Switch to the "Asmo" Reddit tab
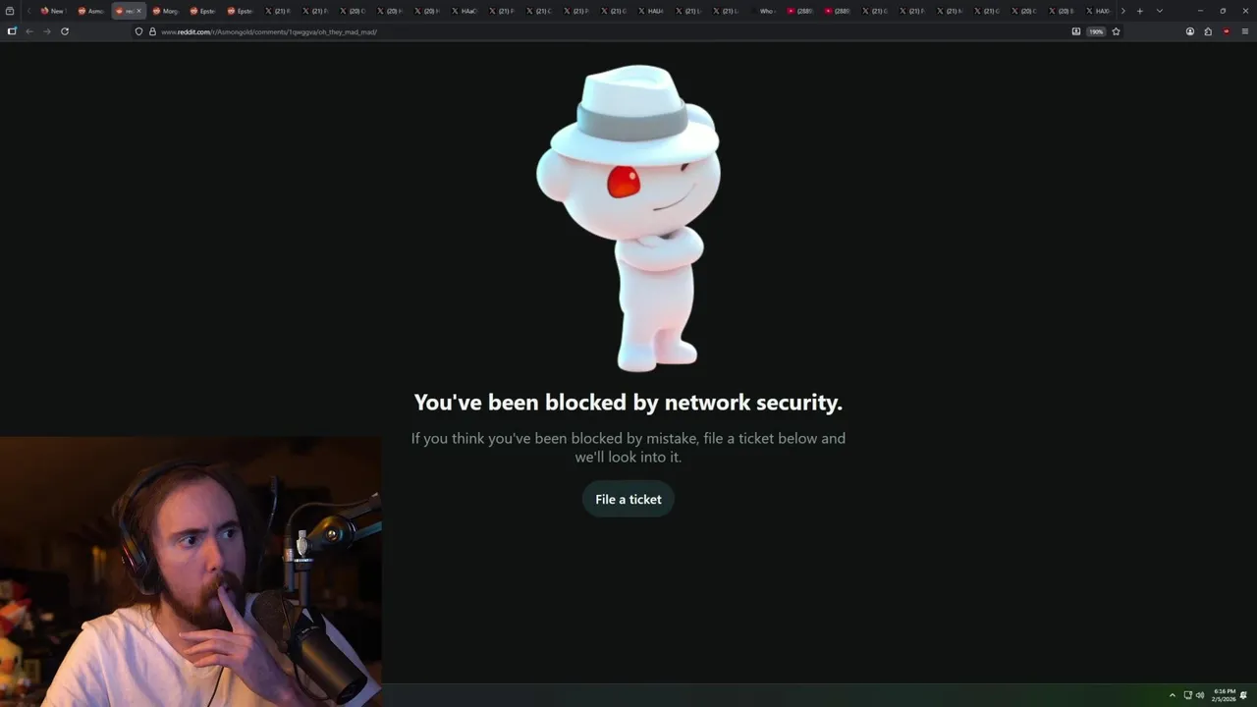 tap(90, 11)
